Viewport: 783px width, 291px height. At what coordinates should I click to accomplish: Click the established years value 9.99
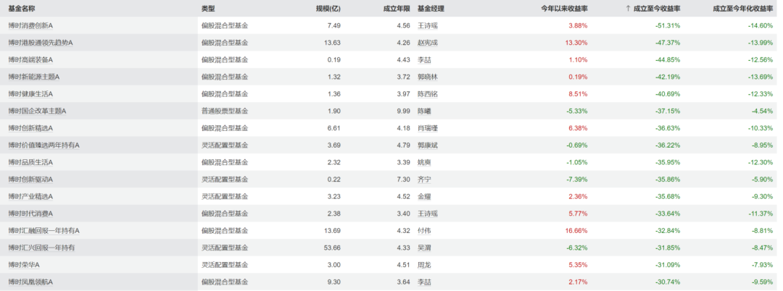(x=404, y=111)
